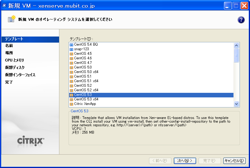Viewport: 250px width, 168px height.
Task: Select CentOS 5.1 template row
Action: pos(151,76)
